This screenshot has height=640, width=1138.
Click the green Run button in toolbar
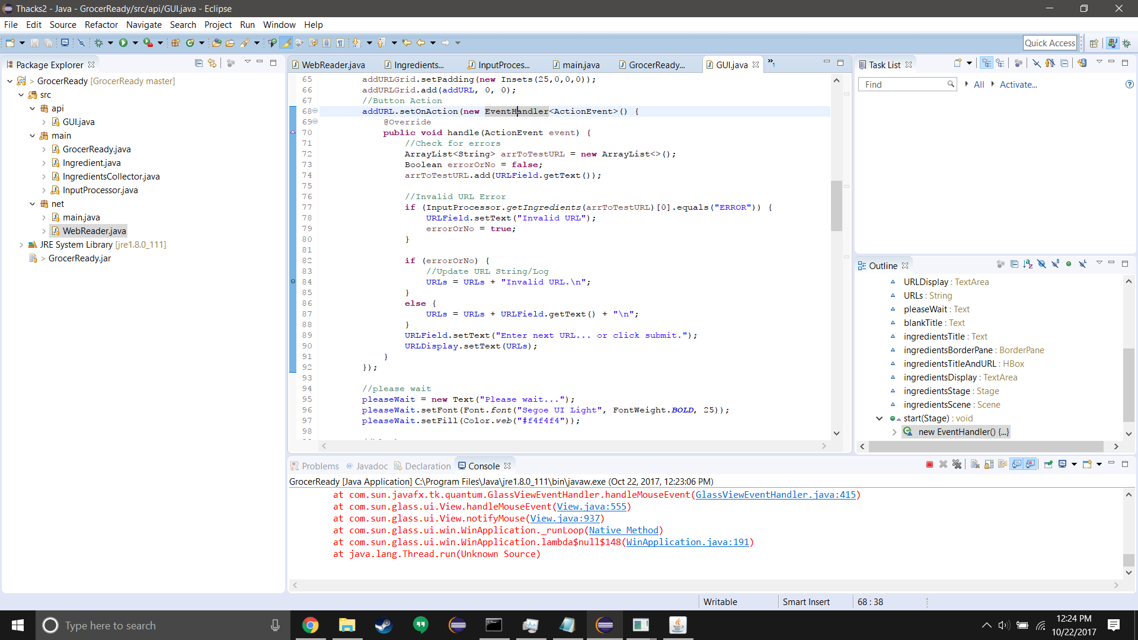[123, 43]
